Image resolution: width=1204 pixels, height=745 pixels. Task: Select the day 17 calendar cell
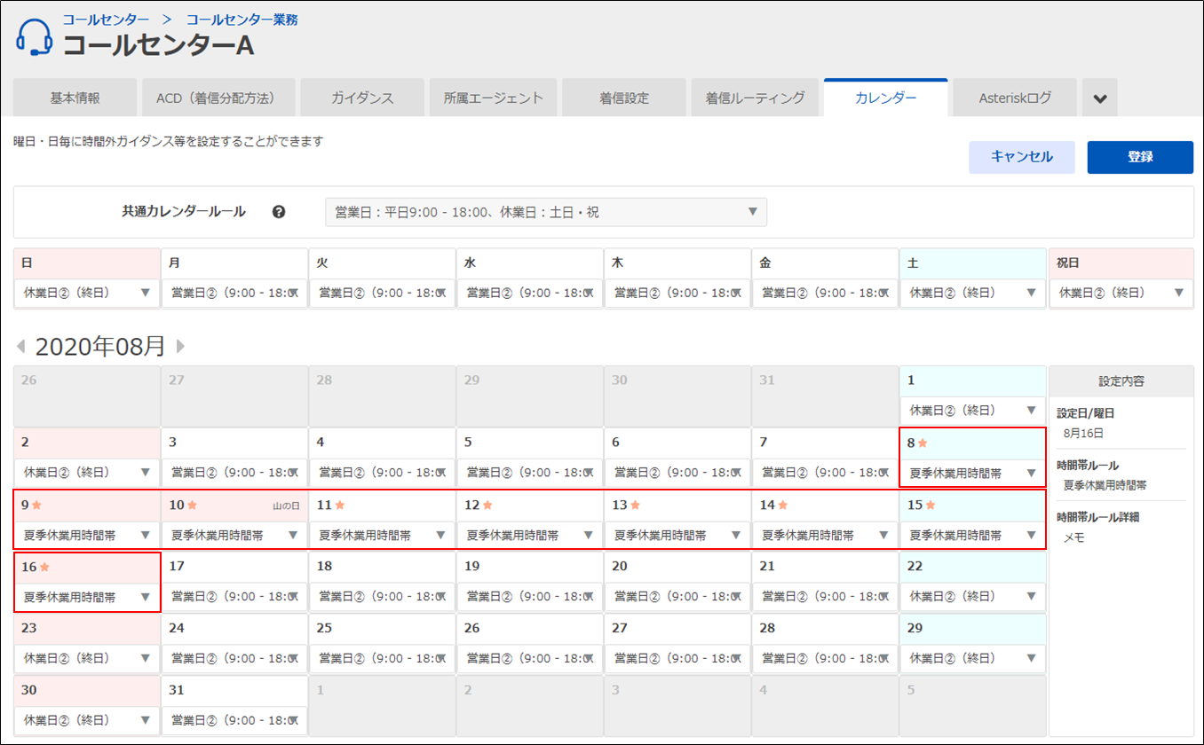pos(234,567)
